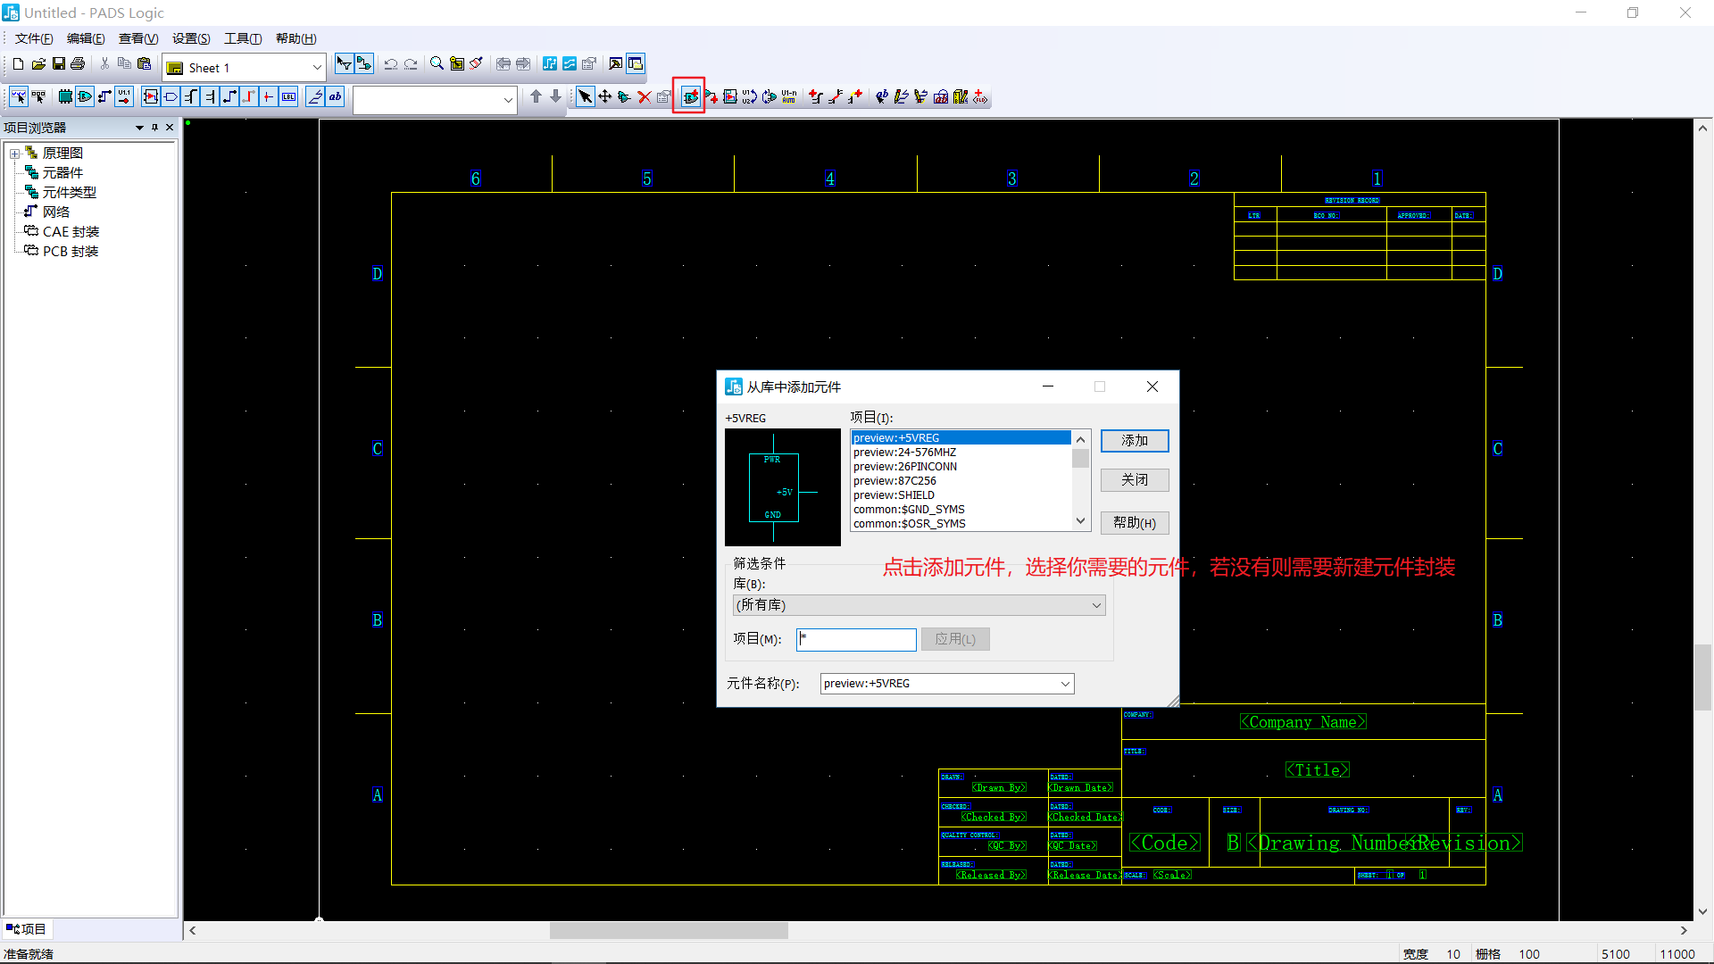Open the Add Part from Library tool
Image resolution: width=1714 pixels, height=964 pixels.
(x=688, y=96)
